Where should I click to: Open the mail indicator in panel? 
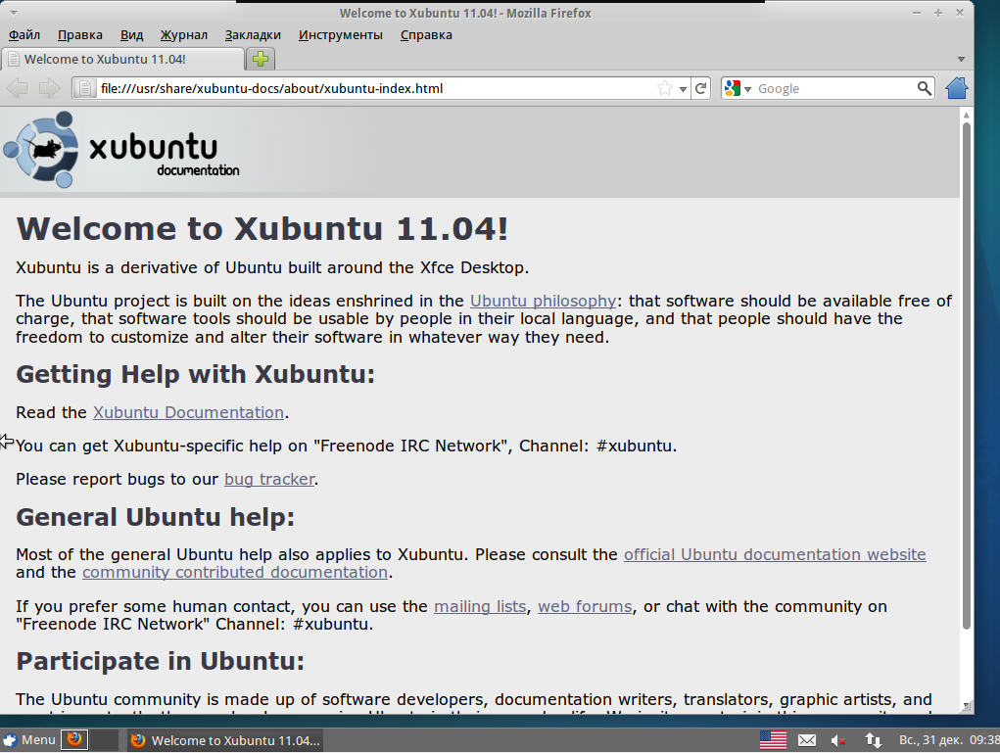[807, 740]
